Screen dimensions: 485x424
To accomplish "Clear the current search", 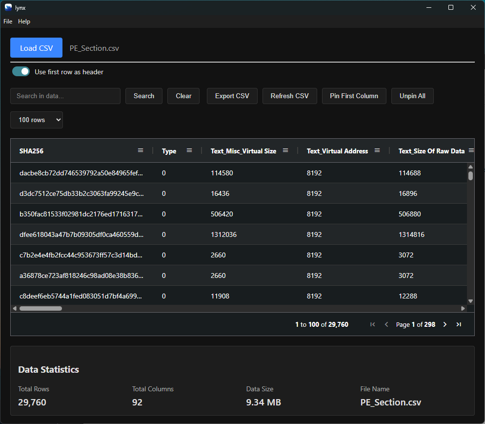I will (183, 96).
